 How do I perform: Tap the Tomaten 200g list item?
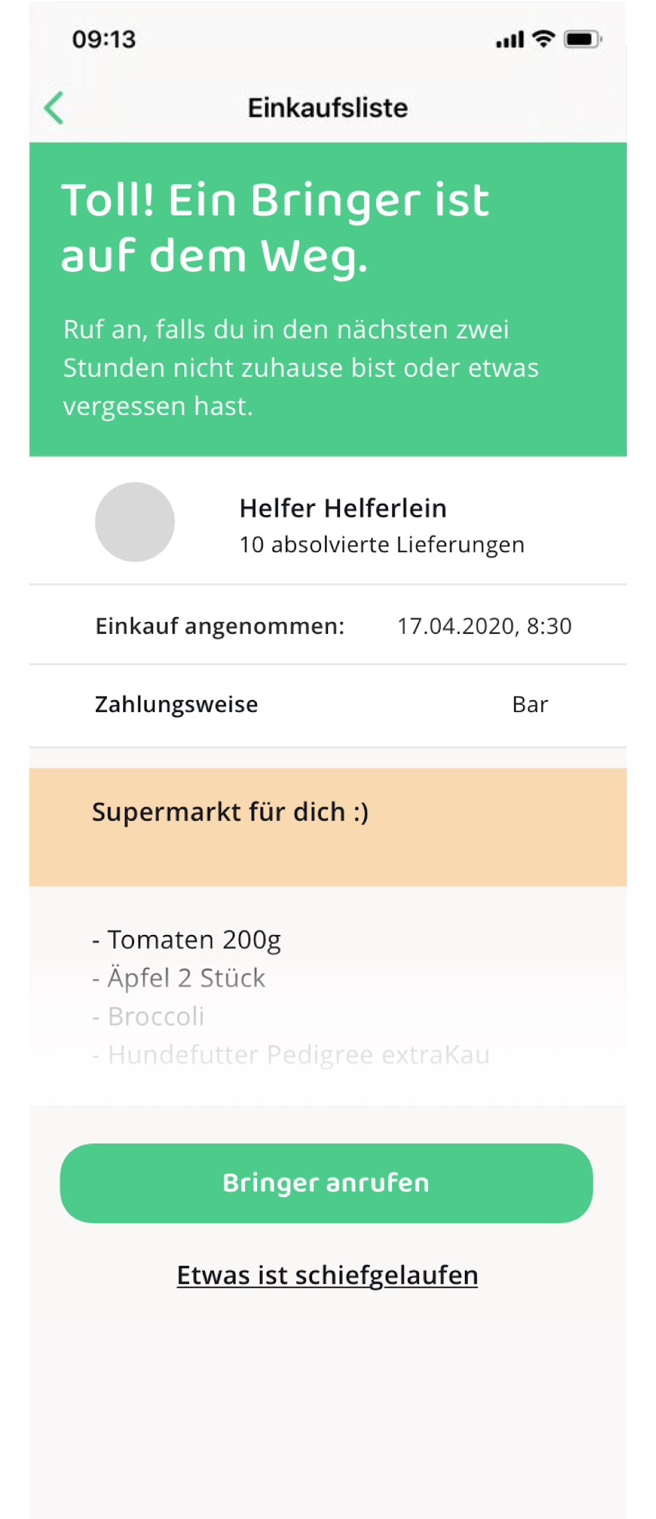186,940
